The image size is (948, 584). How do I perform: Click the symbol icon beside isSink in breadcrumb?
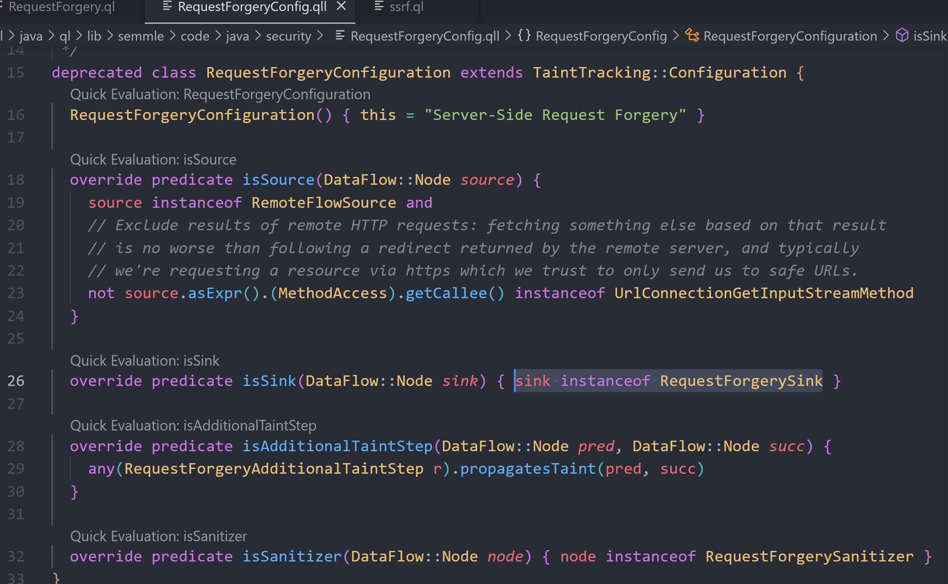pyautogui.click(x=902, y=36)
